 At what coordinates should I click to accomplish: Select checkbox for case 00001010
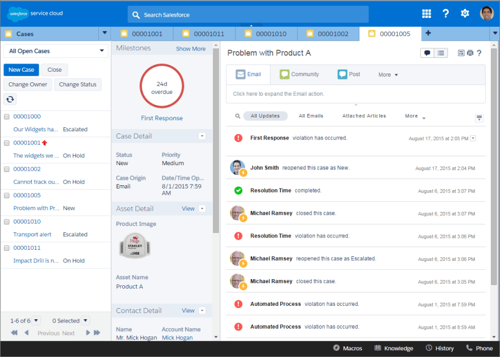(x=7, y=222)
